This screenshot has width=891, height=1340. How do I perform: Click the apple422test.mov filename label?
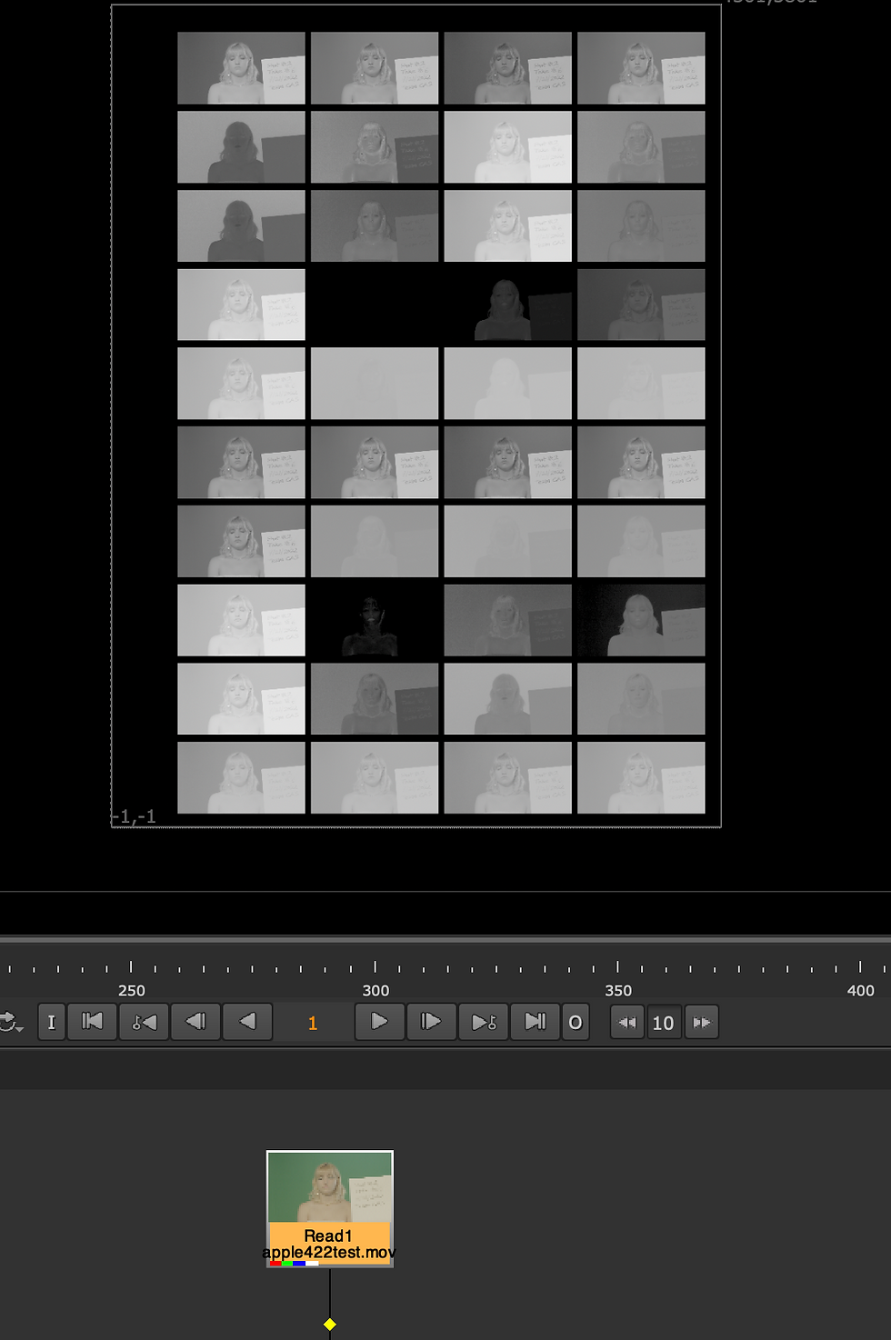pyautogui.click(x=329, y=1252)
